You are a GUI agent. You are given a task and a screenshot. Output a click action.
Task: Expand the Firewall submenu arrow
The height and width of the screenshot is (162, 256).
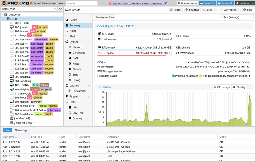[89, 97]
